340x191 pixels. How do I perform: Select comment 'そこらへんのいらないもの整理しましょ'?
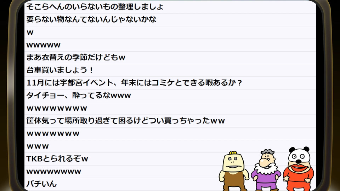click(170, 7)
